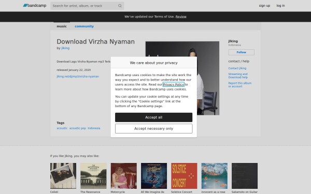Open the sign up link
The image size is (311, 194).
point(264,6)
